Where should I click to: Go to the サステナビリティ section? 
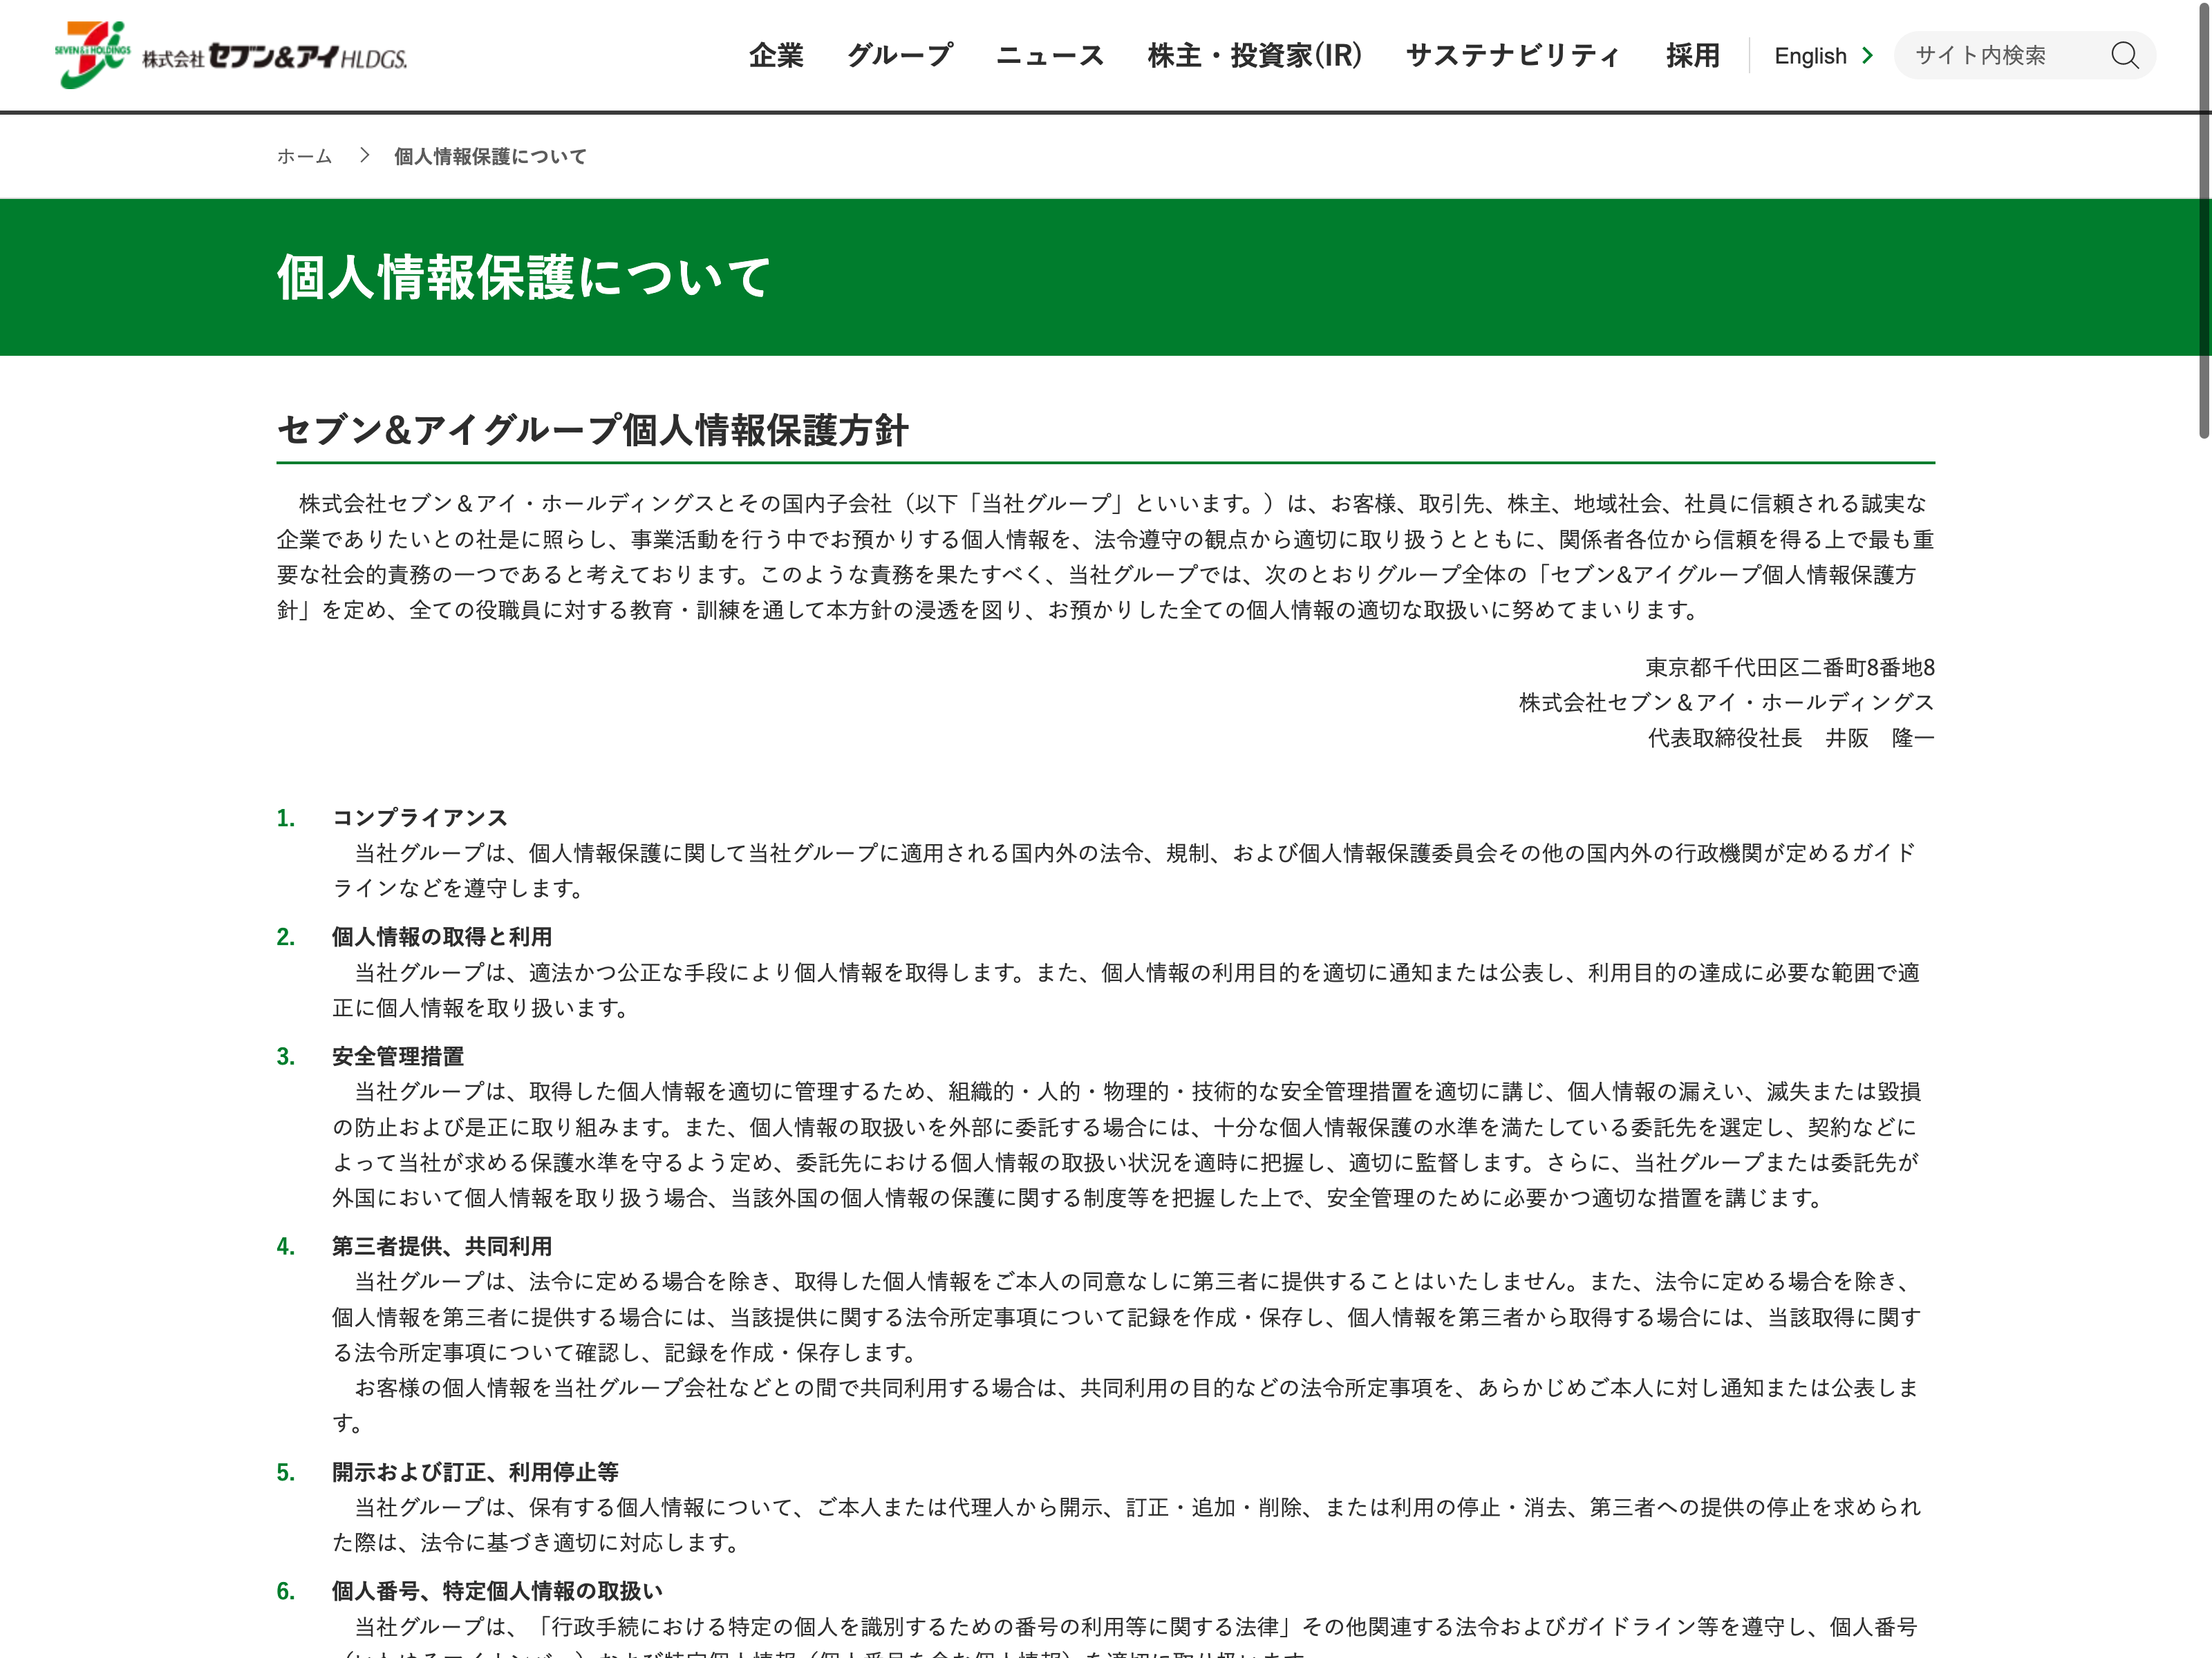tap(1513, 56)
